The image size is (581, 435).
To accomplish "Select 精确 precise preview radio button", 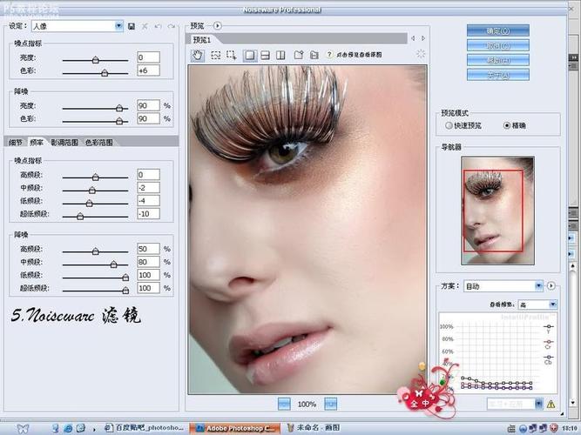I will point(507,125).
